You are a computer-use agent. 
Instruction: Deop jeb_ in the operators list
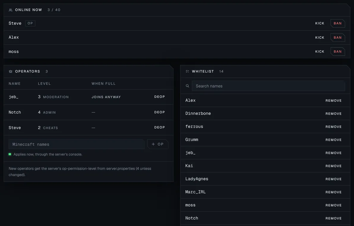pyautogui.click(x=160, y=97)
